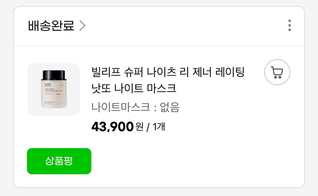Click the 낫또 나이트 마스크 title line
Screen dimensions: 318x196
tap(134, 88)
